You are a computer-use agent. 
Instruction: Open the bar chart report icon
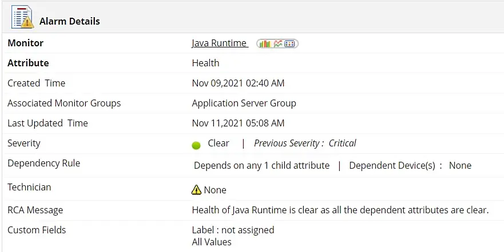265,43
